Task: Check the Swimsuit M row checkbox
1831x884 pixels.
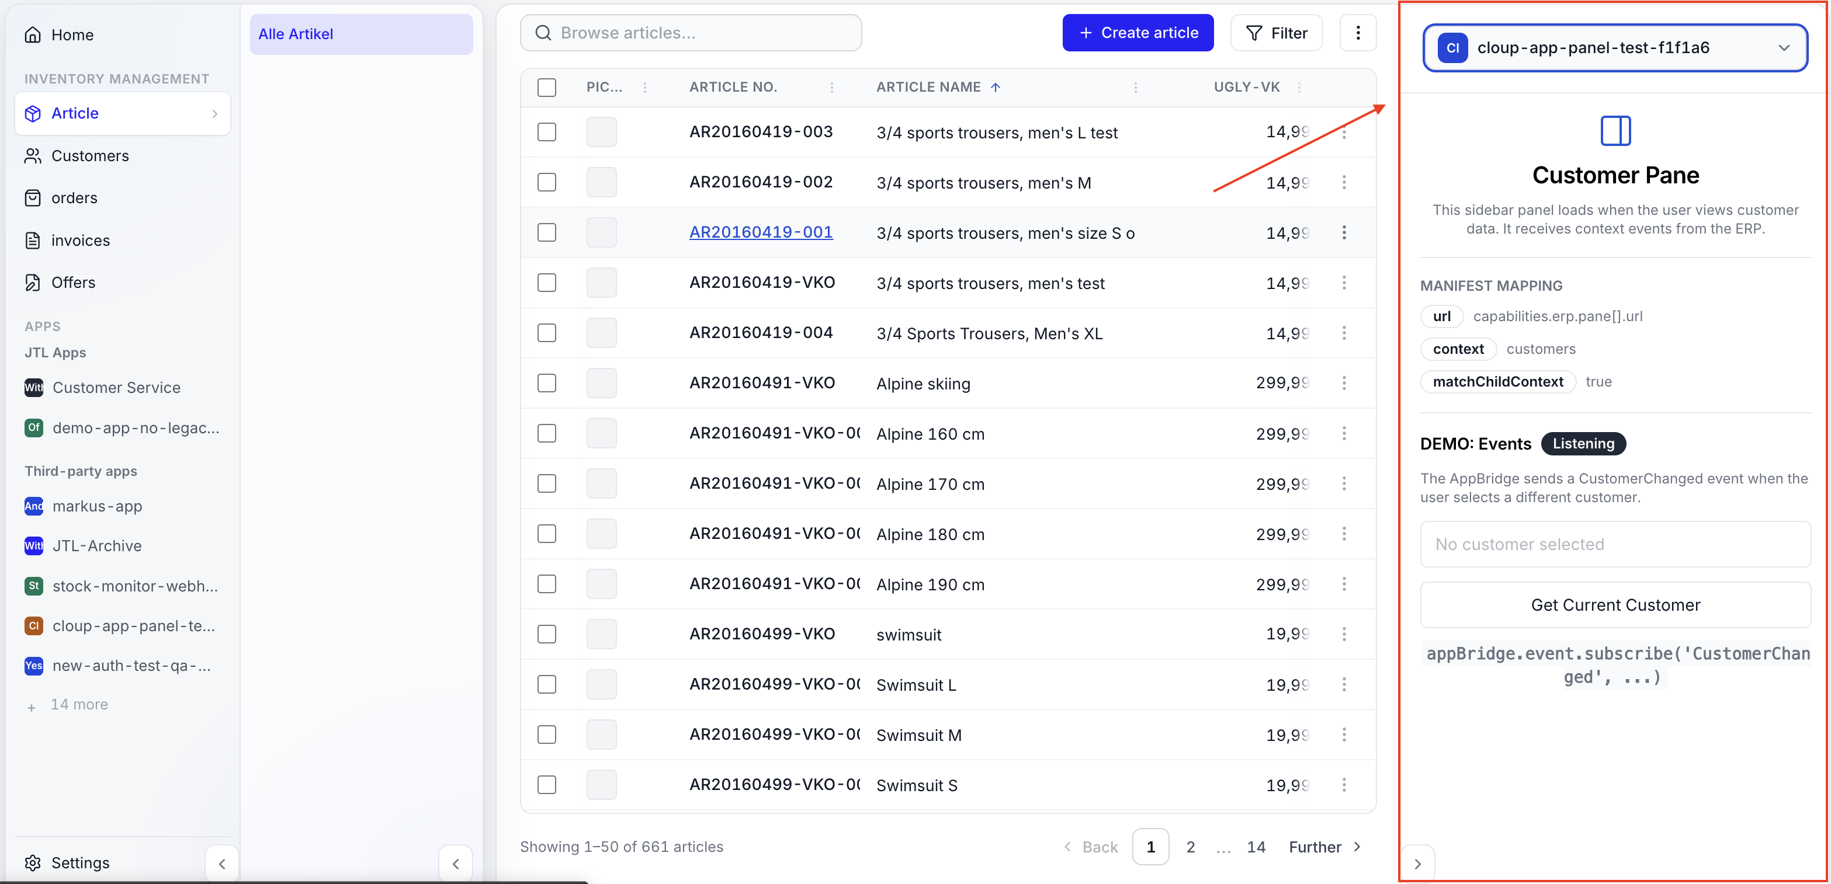Action: click(x=547, y=735)
